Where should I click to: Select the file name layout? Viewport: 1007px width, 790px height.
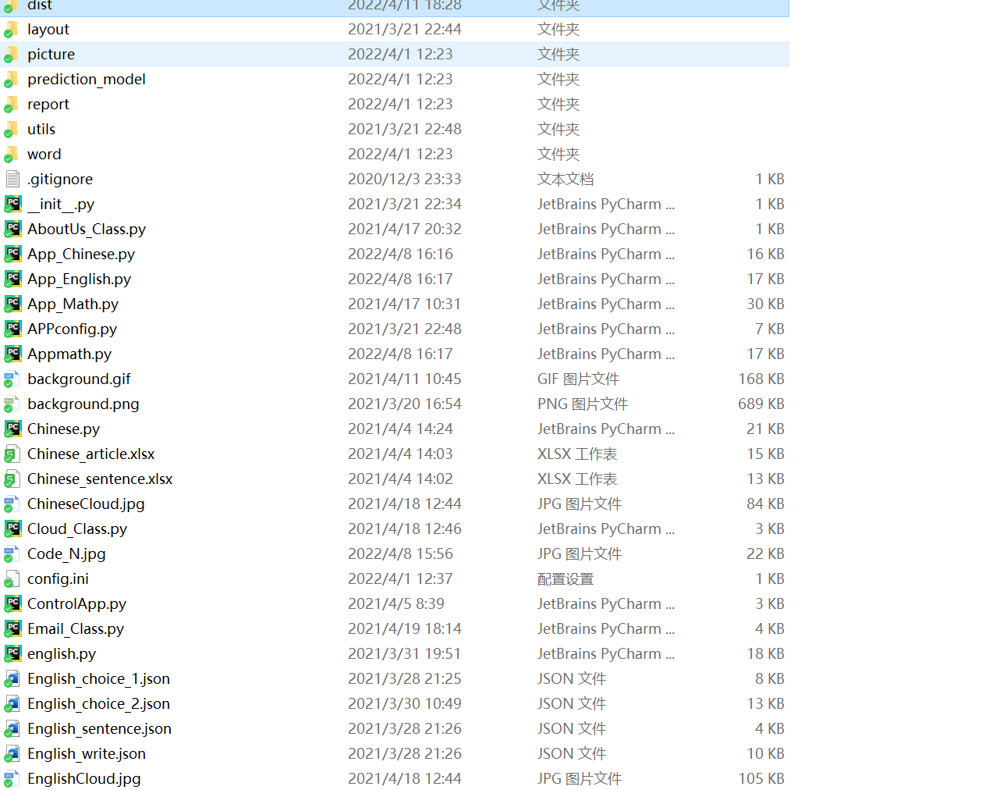coord(48,30)
